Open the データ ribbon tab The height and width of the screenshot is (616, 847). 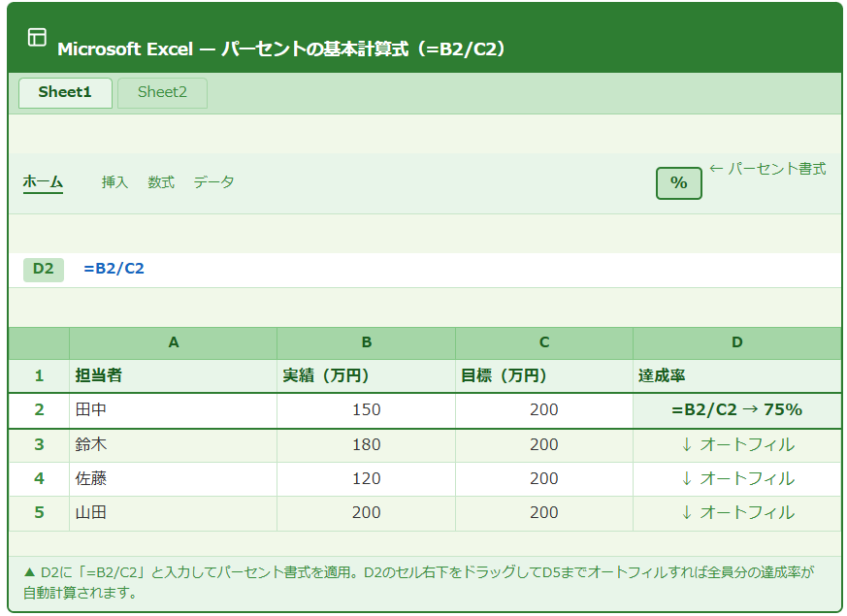pos(213,182)
